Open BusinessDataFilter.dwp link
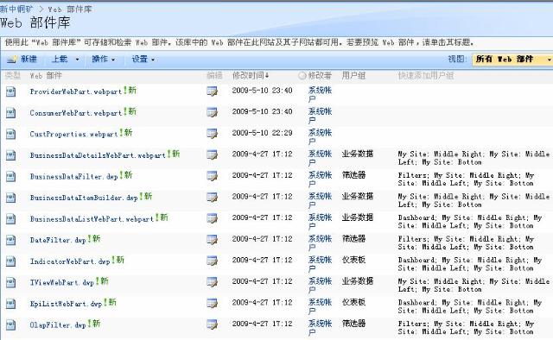 73,177
